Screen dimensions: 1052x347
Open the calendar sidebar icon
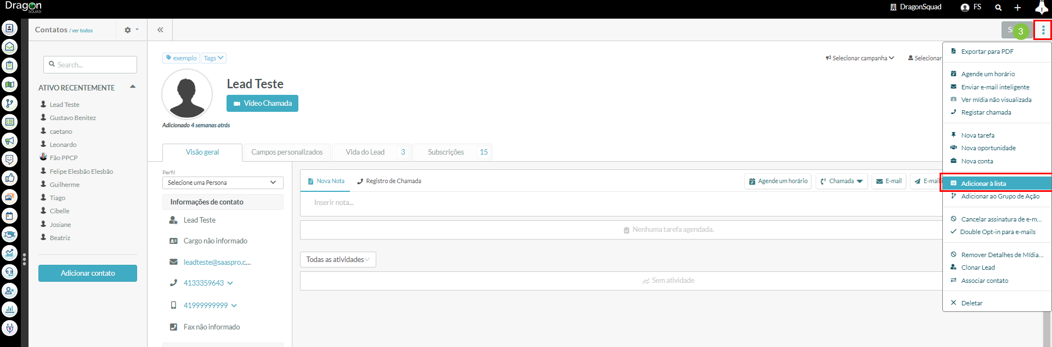click(9, 216)
